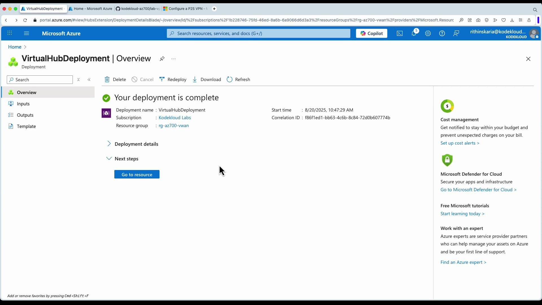Open the portal hamburger menu
542x305 pixels.
(x=27, y=33)
